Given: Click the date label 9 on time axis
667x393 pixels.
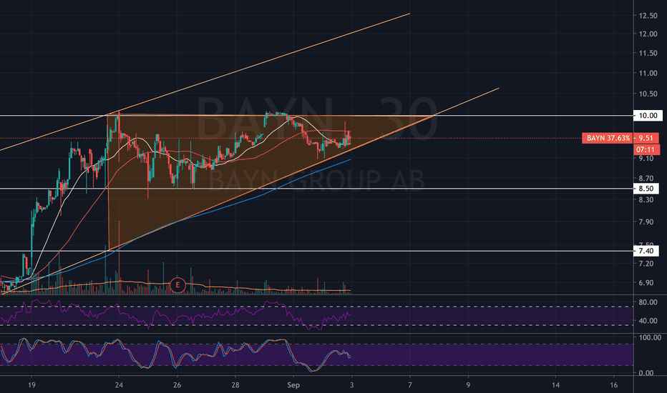Looking at the screenshot, I should [x=468, y=385].
